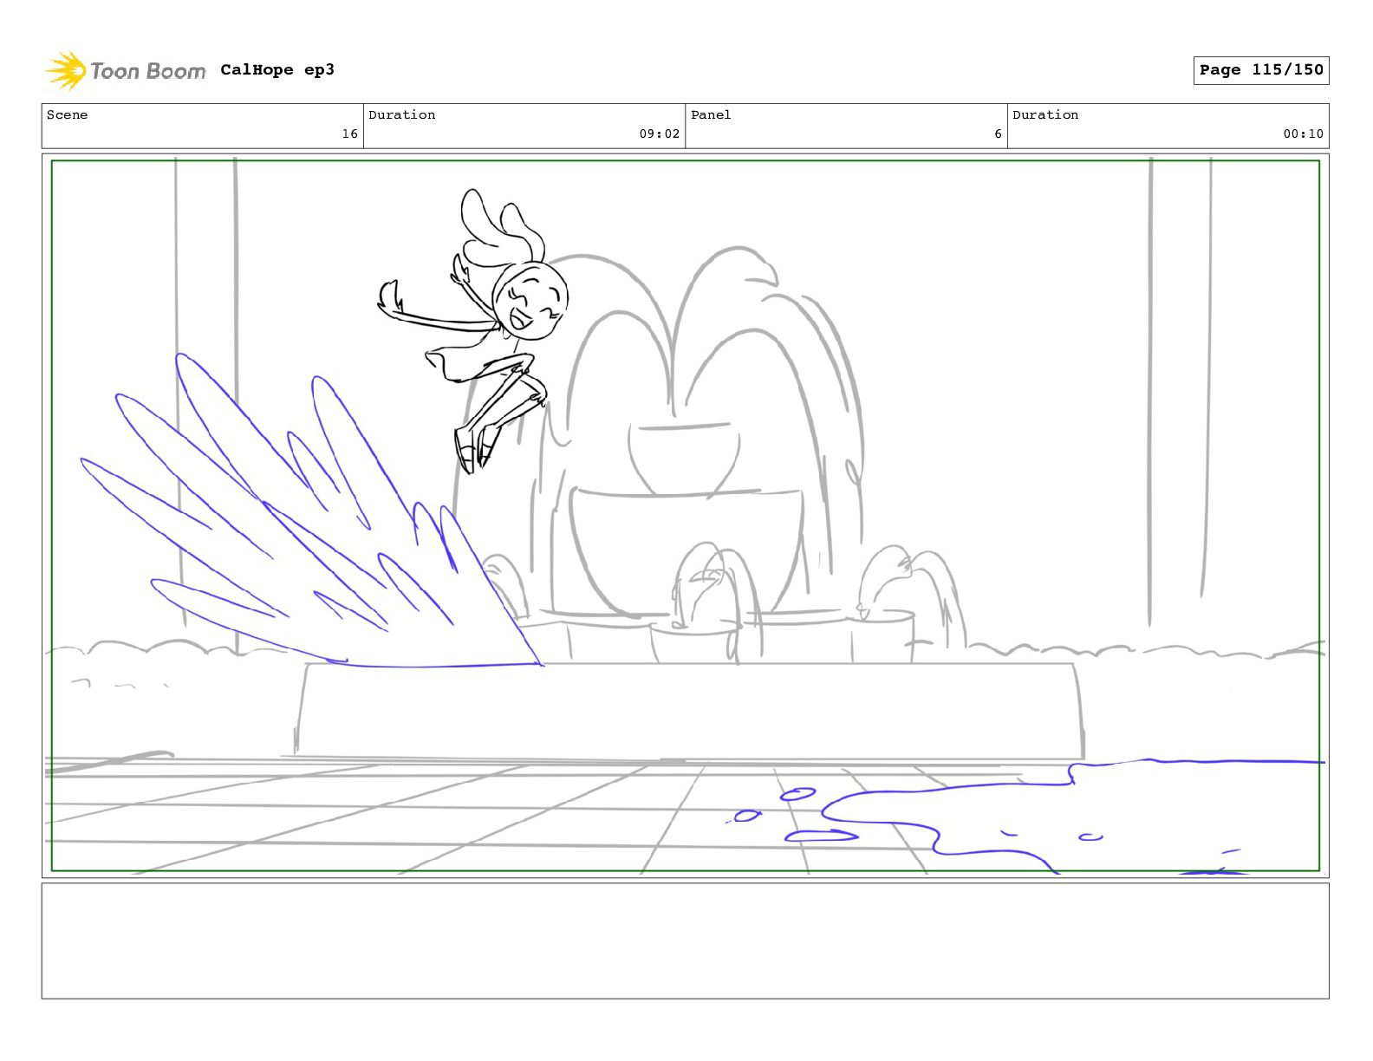Click the Scene header label
1373x1061 pixels.
point(68,115)
